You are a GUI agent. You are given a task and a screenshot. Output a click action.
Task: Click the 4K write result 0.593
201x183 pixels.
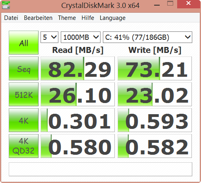pos(155,120)
